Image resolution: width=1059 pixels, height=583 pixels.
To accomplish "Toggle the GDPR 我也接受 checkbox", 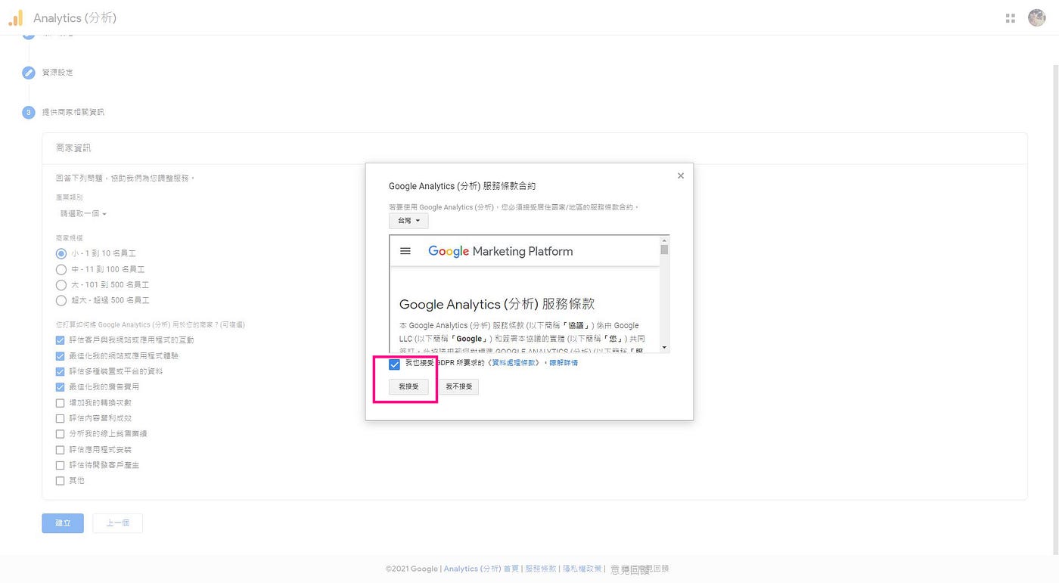I will pyautogui.click(x=394, y=364).
